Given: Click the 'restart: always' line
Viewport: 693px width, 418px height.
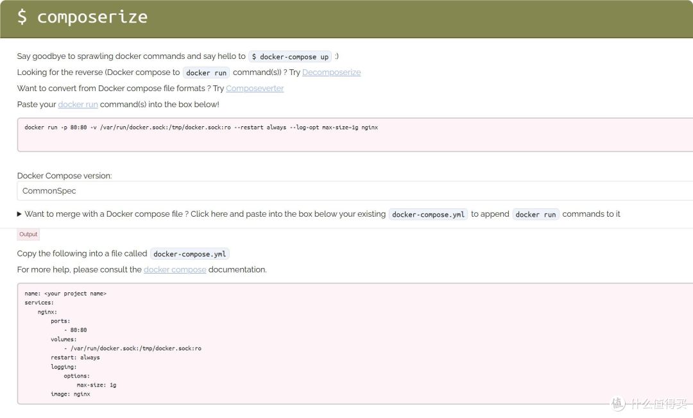Looking at the screenshot, I should 75,358.
